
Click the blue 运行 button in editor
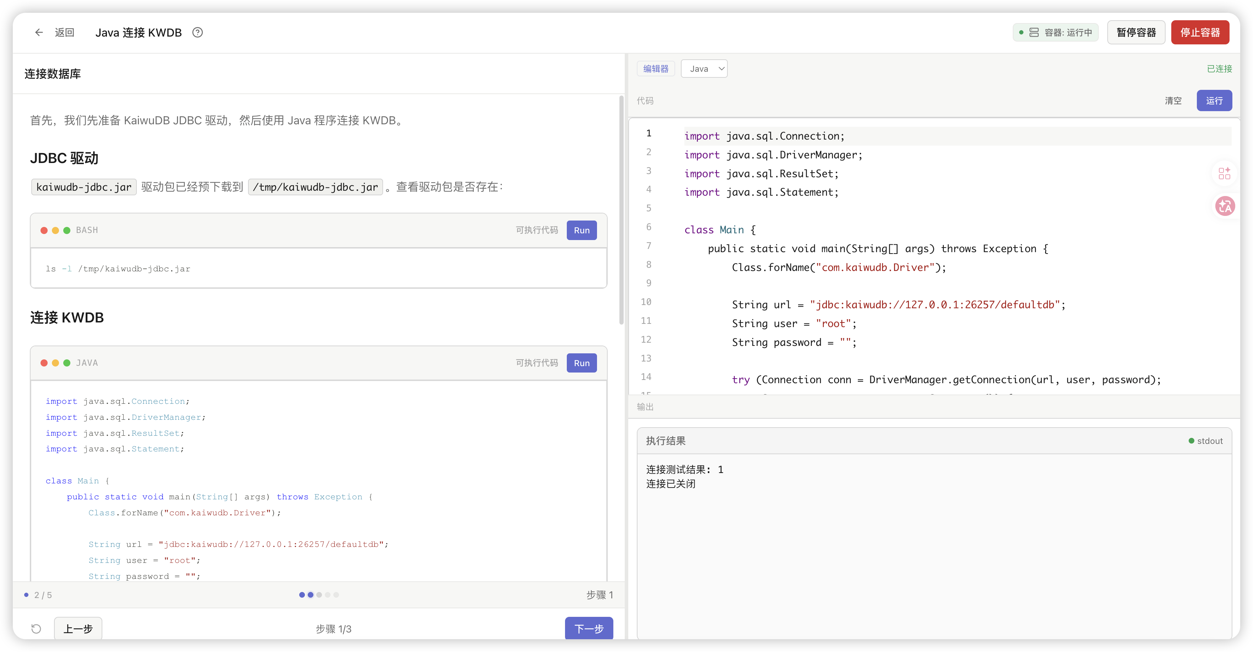click(x=1214, y=100)
